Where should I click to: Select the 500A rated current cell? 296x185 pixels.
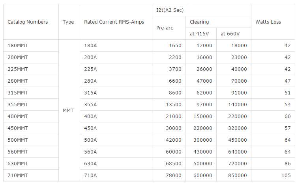(x=90, y=140)
